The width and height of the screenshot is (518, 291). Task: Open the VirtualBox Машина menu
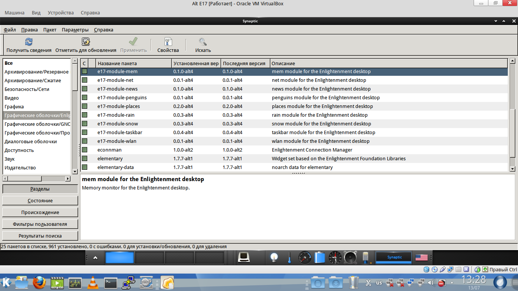click(14, 13)
